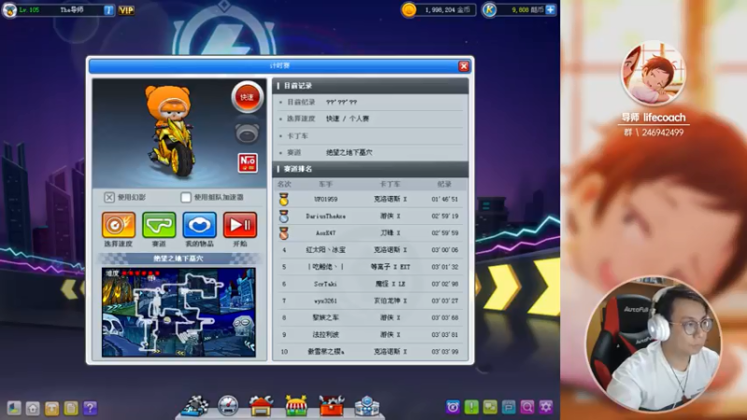Image resolution: width=747 pixels, height=420 pixels.
Task: Close the time trial dialog
Action: pyautogui.click(x=463, y=66)
